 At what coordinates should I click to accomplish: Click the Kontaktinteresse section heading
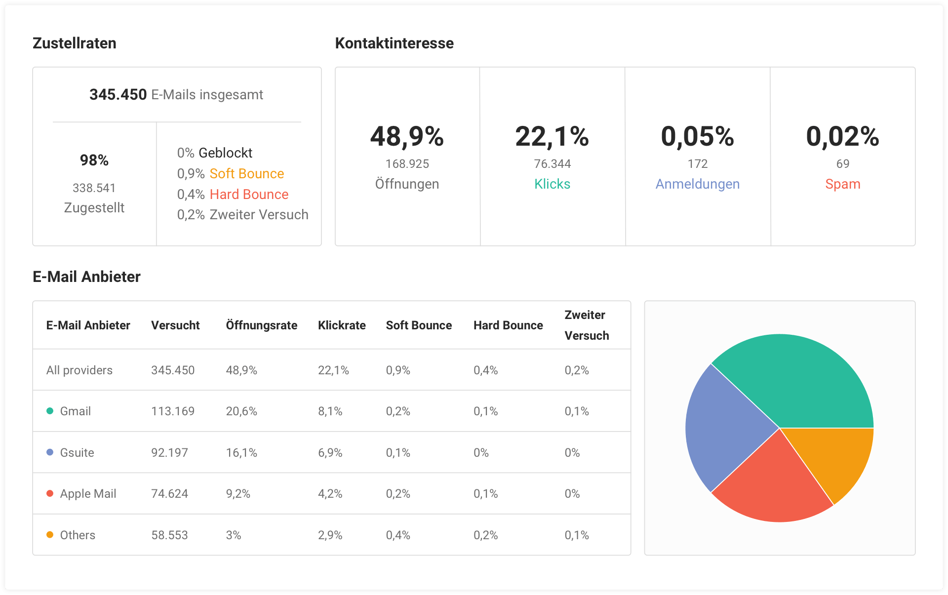point(394,43)
